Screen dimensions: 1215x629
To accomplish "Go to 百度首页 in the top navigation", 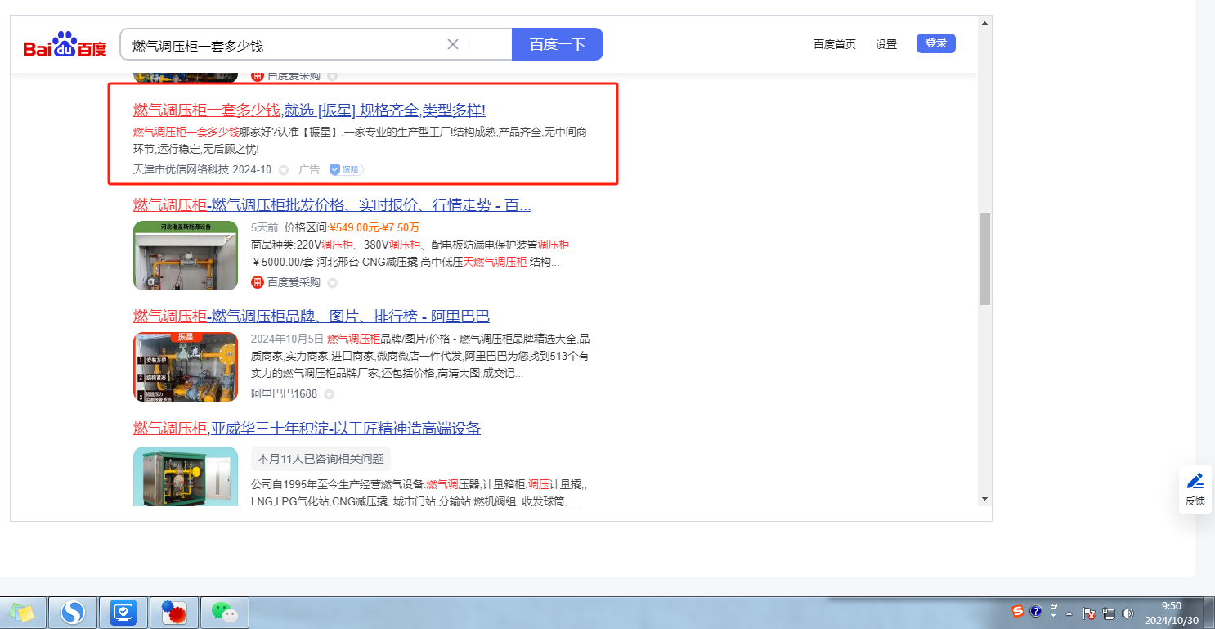I will (x=834, y=44).
